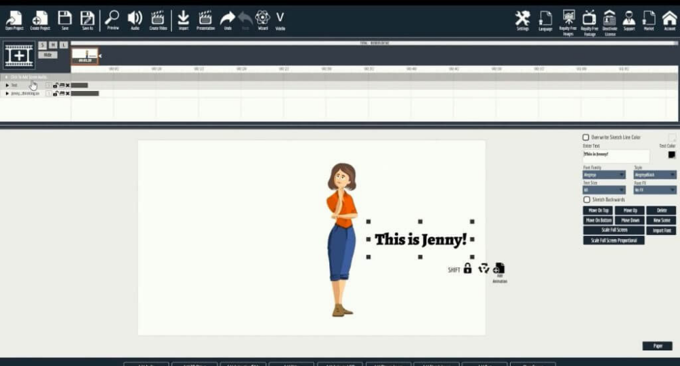
Task: Click the rotate arrows icon near text box
Action: (483, 268)
